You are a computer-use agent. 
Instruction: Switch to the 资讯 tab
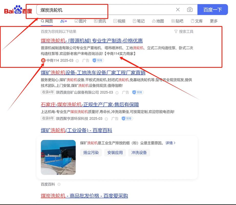click(x=100, y=21)
